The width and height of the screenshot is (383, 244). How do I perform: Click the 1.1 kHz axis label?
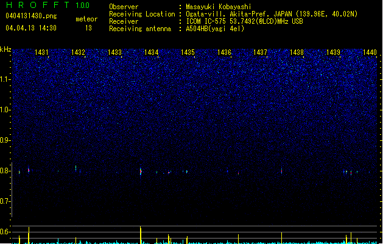(5, 79)
